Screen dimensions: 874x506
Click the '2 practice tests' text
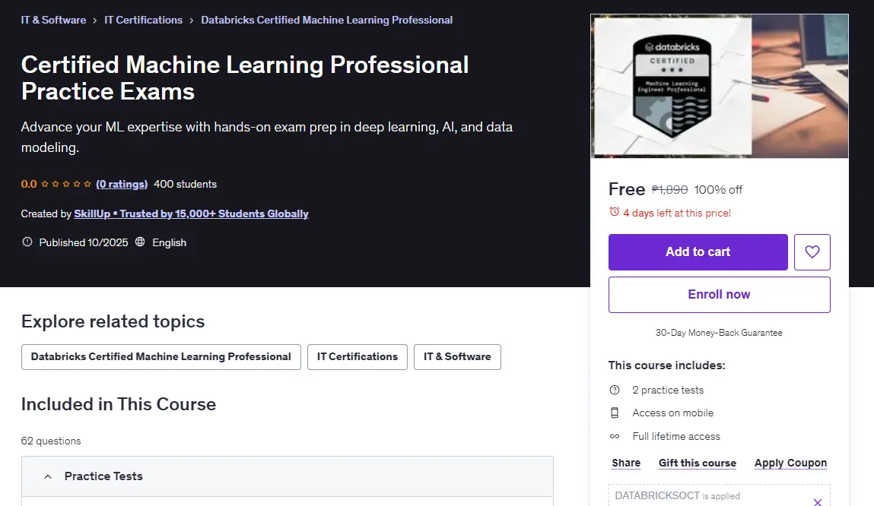pos(668,391)
